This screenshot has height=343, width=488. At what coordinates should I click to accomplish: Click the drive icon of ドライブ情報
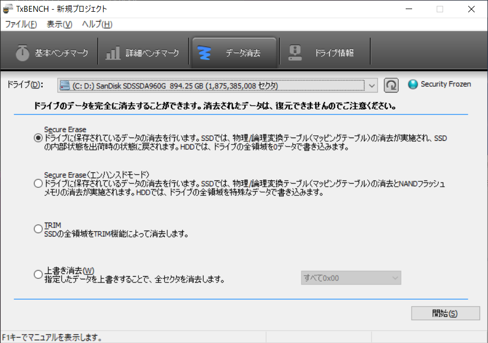[295, 52]
